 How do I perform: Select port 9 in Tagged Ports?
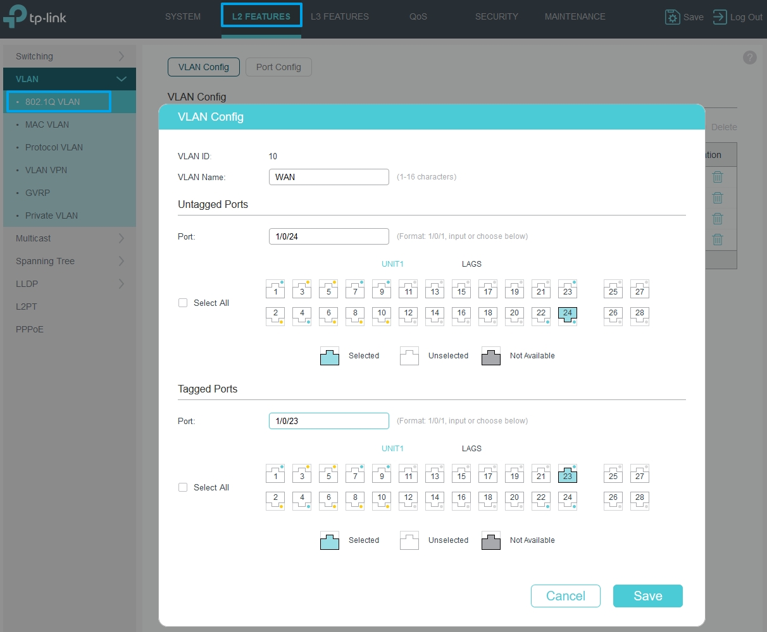tap(382, 473)
